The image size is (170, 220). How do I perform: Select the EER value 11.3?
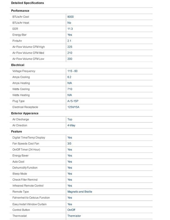[70, 29]
